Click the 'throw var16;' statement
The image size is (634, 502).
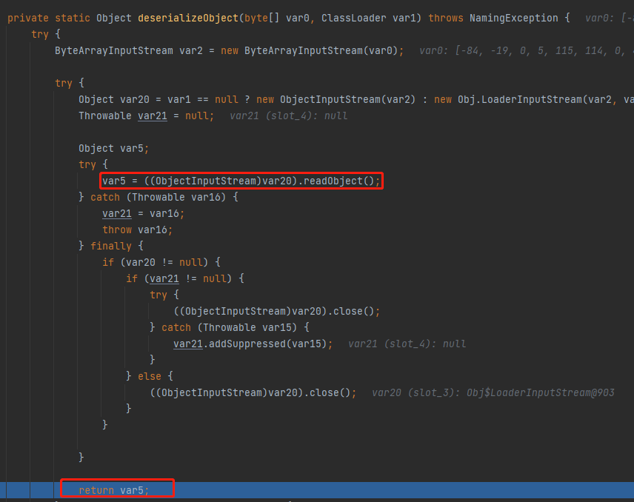(x=138, y=230)
